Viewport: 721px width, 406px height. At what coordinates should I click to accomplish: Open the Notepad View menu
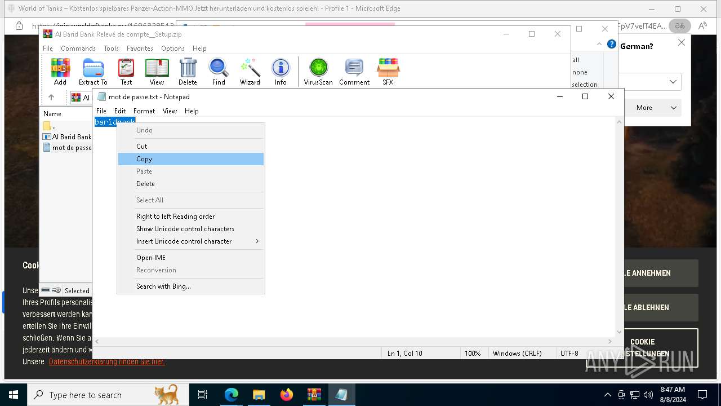(170, 111)
